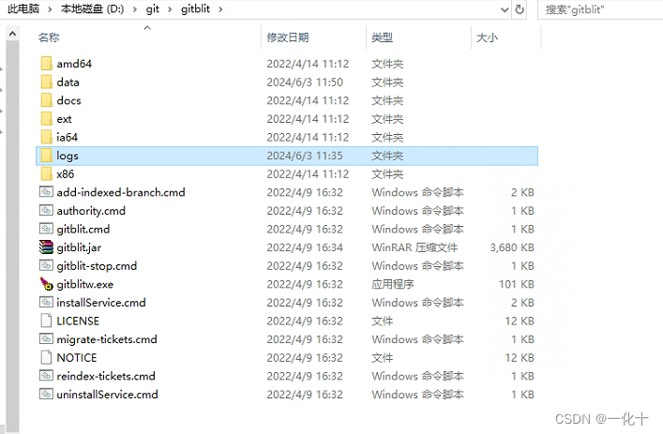Click the 3,680 KB size value
The height and width of the screenshot is (434, 663).
tap(512, 247)
